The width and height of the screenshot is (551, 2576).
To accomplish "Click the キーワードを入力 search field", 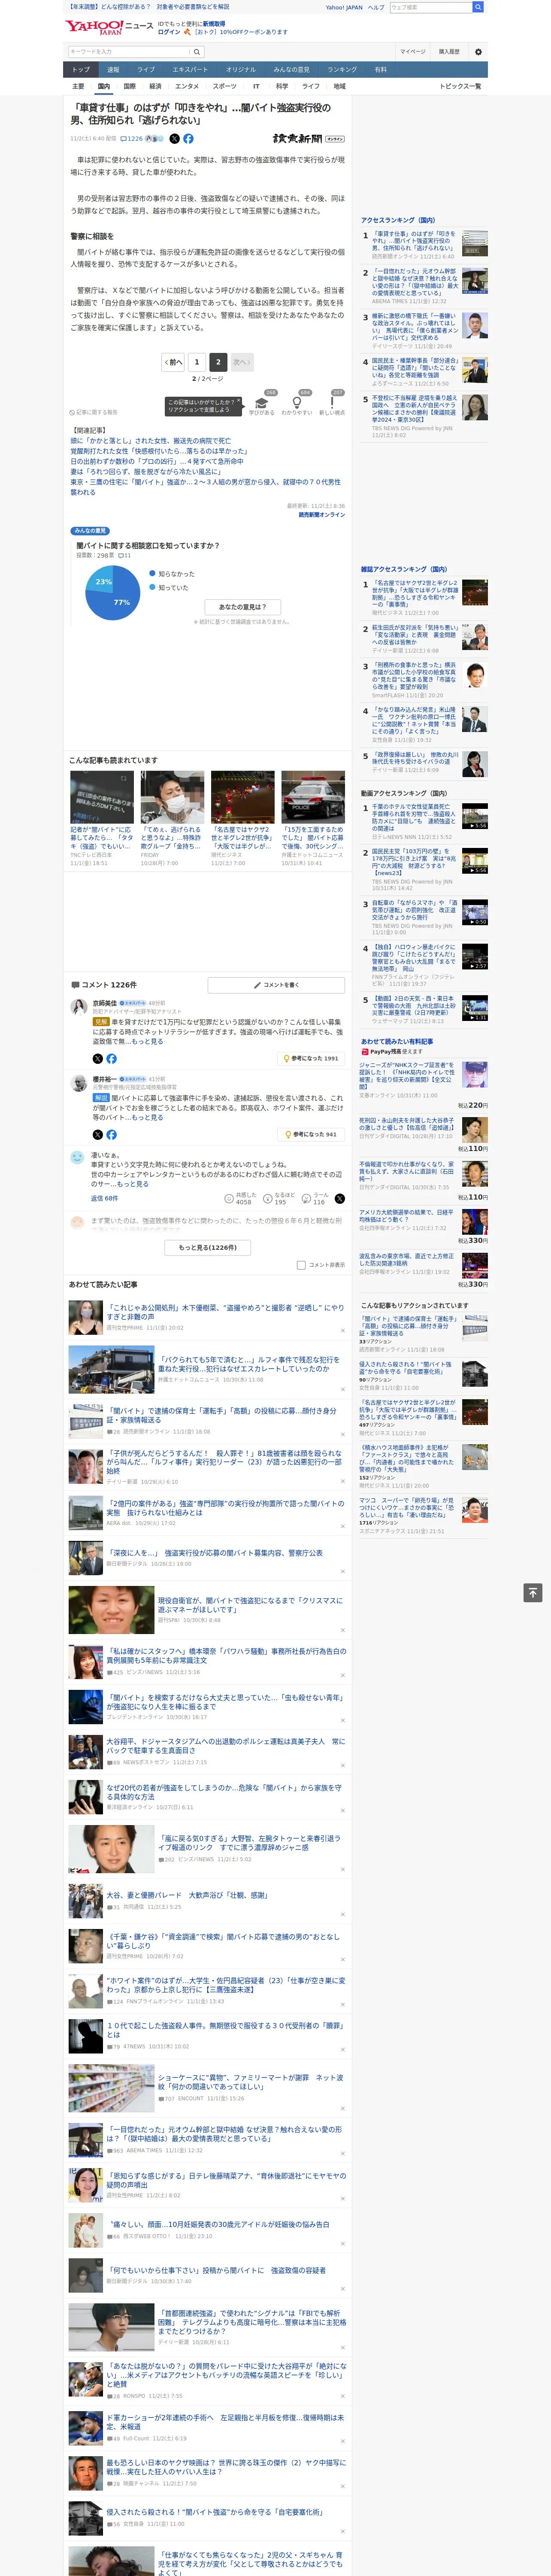I will (x=130, y=51).
